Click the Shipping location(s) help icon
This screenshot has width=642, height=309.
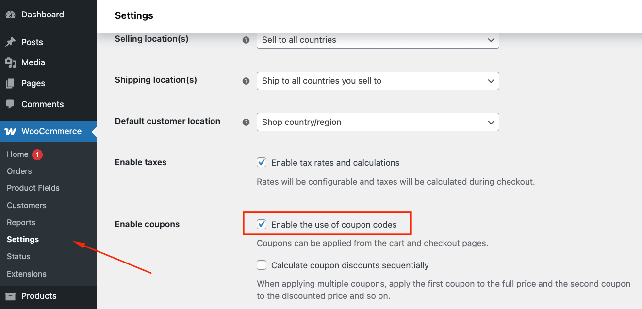[246, 81]
